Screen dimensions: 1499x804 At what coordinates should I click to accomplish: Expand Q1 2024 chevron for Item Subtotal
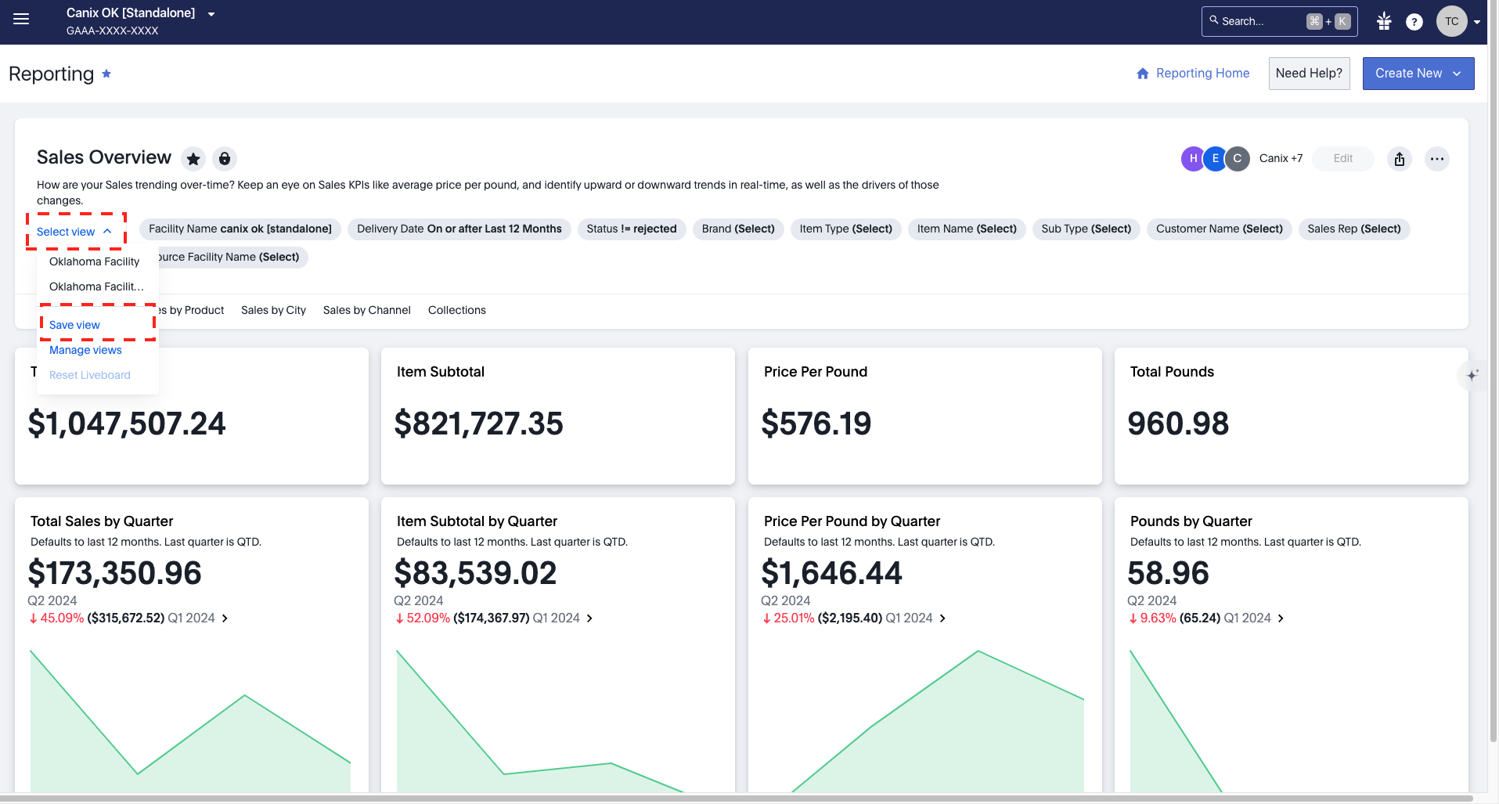(589, 618)
